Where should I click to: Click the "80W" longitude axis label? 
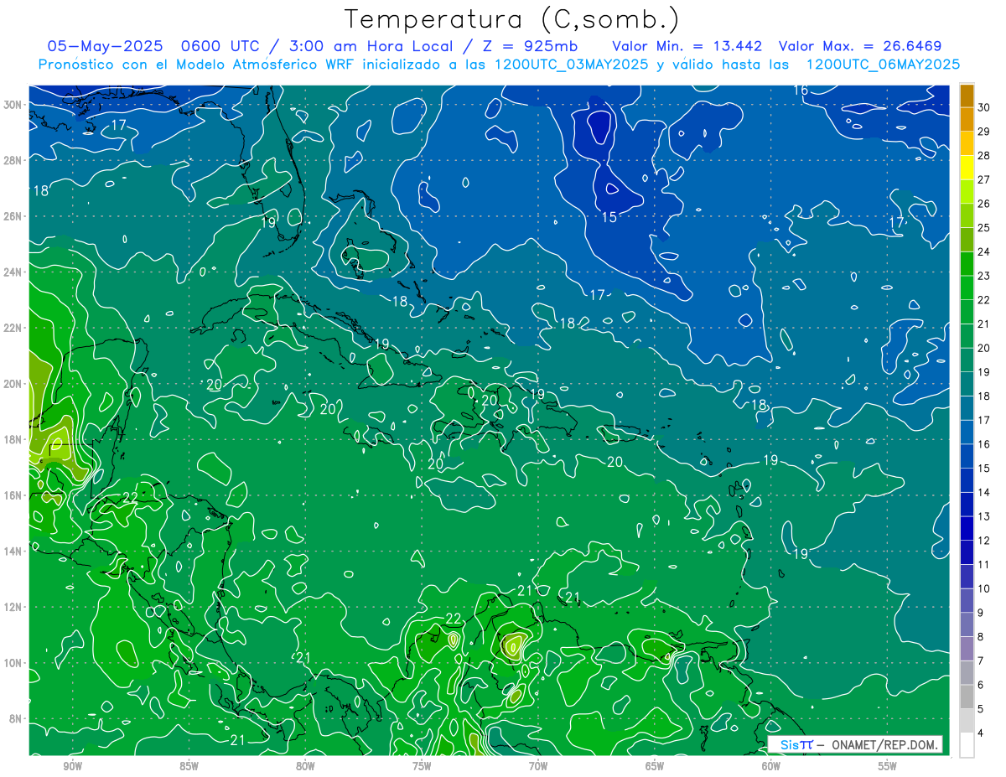tap(306, 767)
